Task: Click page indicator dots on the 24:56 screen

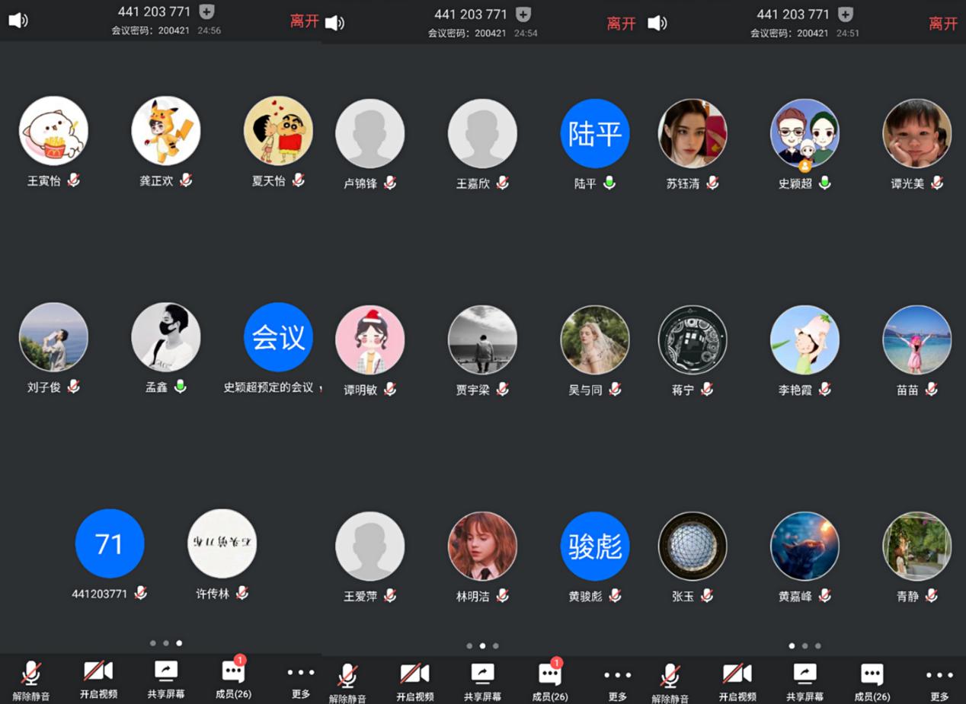Action: click(x=165, y=643)
